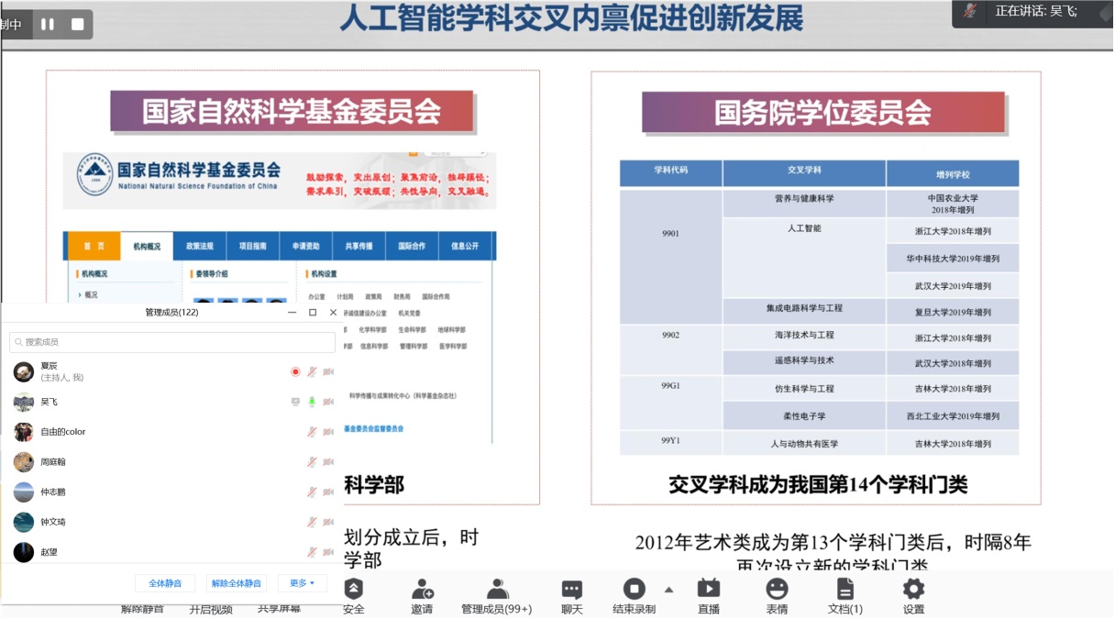The width and height of the screenshot is (1115, 619).
Task: Toggle microphone for member 自由的color
Action: [312, 432]
